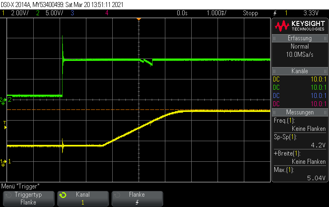329x207 pixels.
Task: Click channel 2 ground marker on left edge
Action: pos(3,101)
